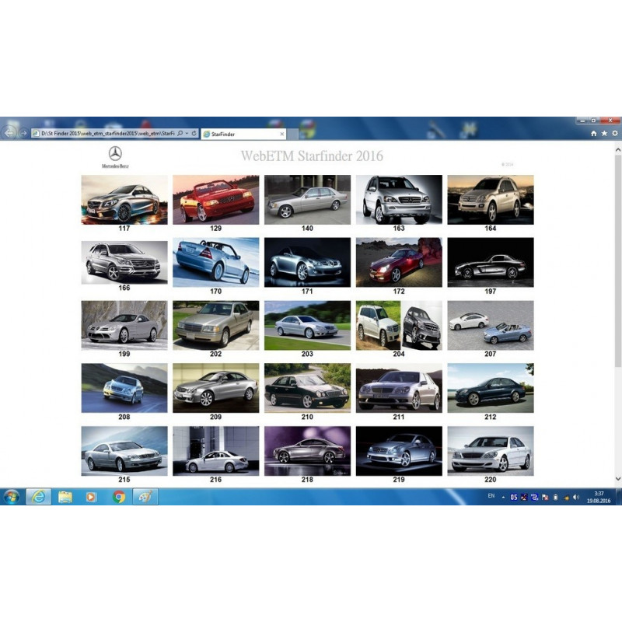Open the address bar history dropdown
Image resolution: width=622 pixels, height=622 pixels.
(185, 132)
